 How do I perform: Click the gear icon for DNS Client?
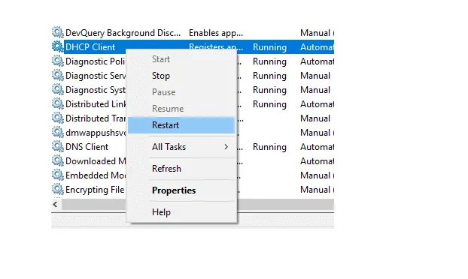58,147
